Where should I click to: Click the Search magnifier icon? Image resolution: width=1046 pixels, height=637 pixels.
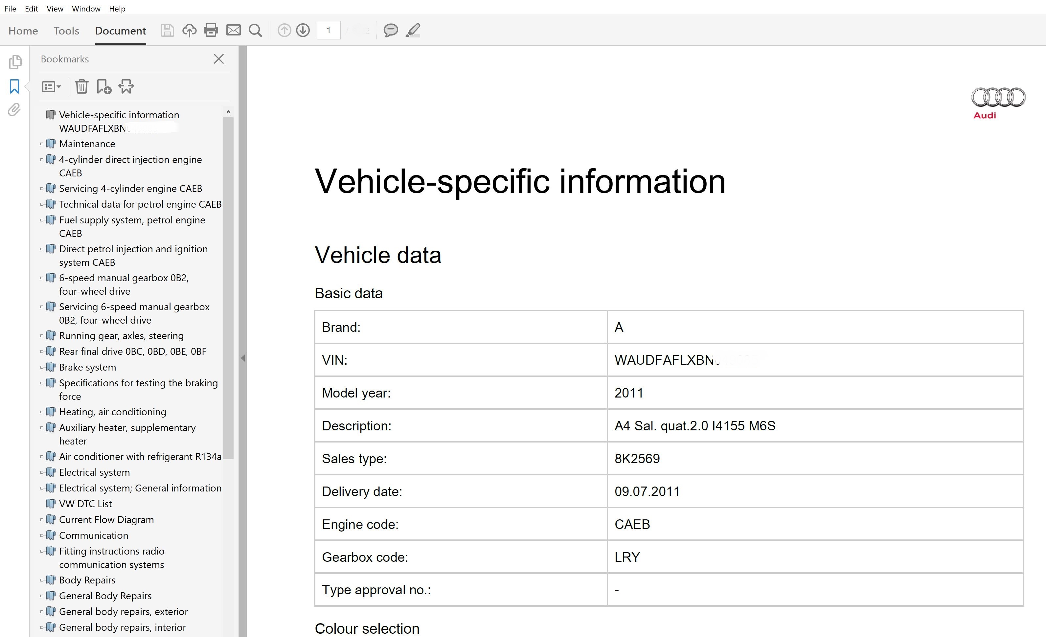[255, 30]
